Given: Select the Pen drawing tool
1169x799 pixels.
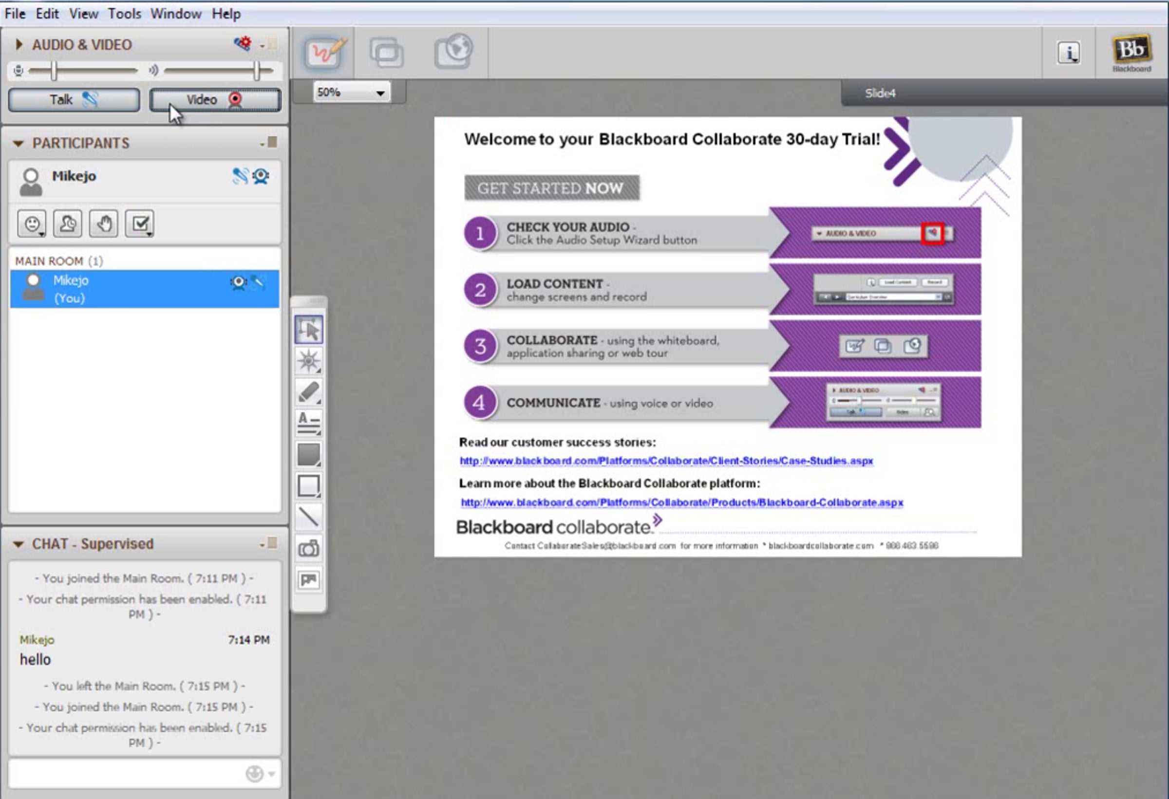Looking at the screenshot, I should point(309,392).
